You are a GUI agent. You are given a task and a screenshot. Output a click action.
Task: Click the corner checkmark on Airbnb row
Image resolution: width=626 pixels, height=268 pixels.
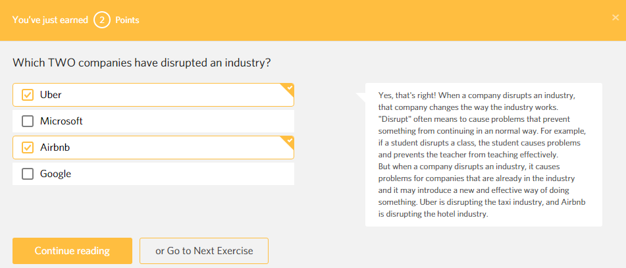(289, 141)
